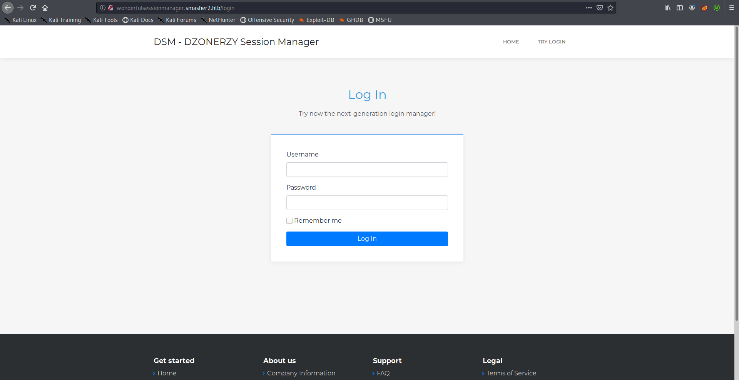Toggle the Remember me checkbox
Screen dimensions: 739x380
tap(289, 221)
